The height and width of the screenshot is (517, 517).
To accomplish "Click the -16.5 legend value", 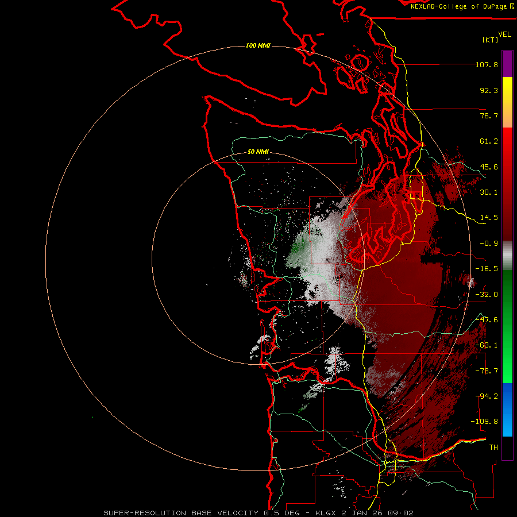I will tap(487, 269).
